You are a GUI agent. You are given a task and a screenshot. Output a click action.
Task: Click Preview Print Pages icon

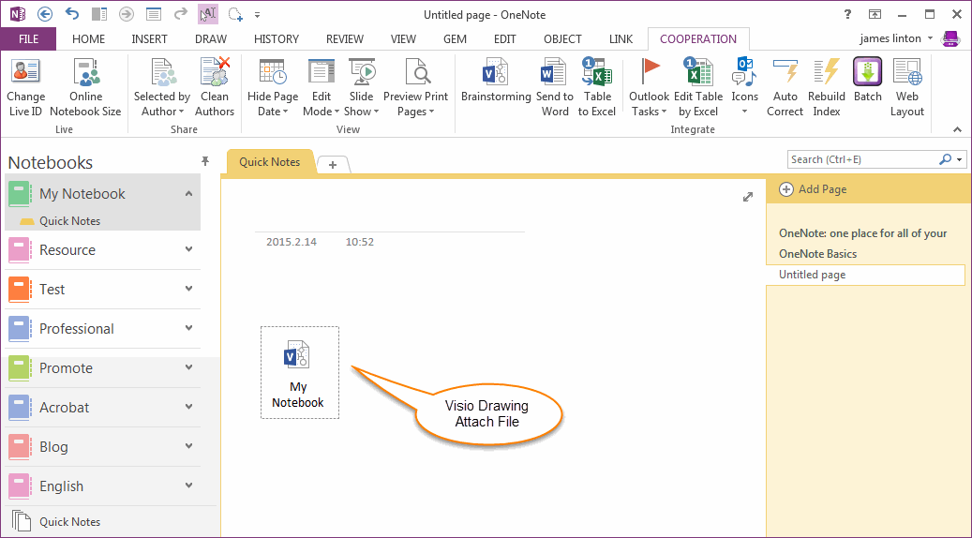(416, 72)
